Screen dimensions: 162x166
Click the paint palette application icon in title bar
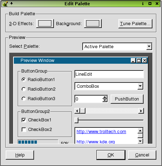pyautogui.click(x=5, y=4)
